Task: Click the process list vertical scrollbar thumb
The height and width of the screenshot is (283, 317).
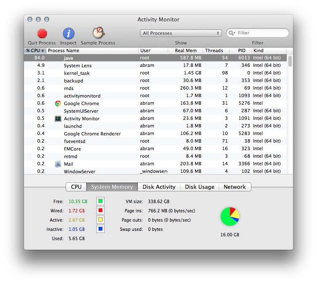Action: (x=290, y=61)
